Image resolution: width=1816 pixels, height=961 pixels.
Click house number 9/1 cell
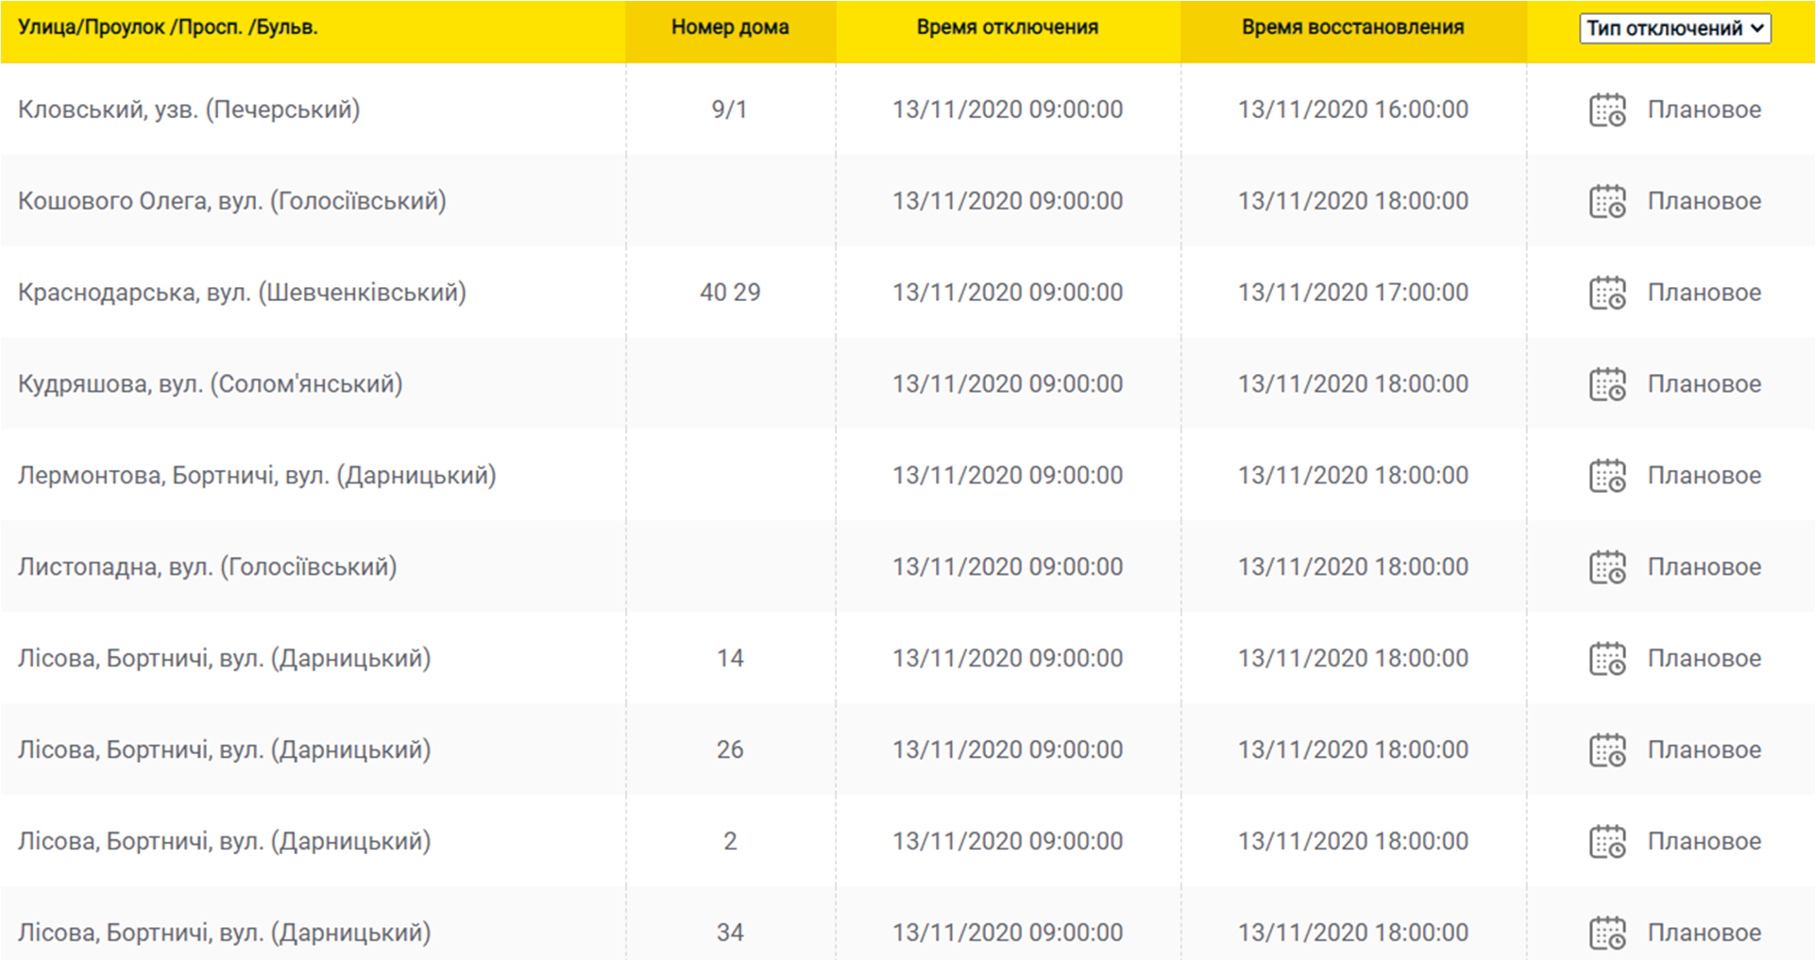(729, 110)
